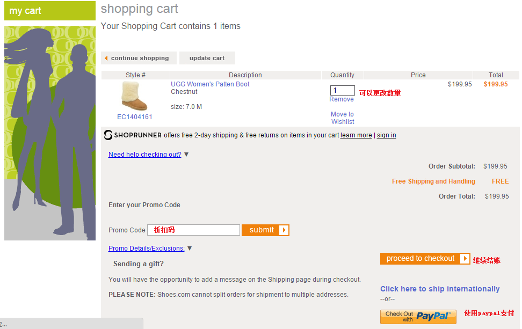Image resolution: width=522 pixels, height=329 pixels.
Task: Click the ShopRunner logo icon
Action: click(x=108, y=135)
